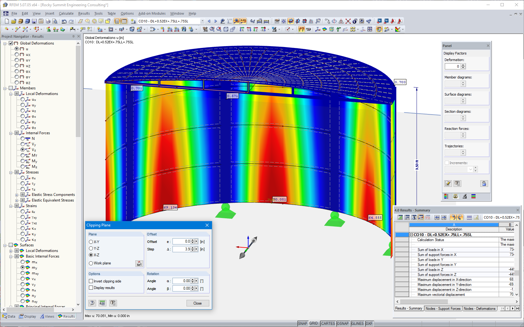This screenshot has height=327, width=524.
Task: Toggle GRID in status bar
Action: tap(313, 324)
